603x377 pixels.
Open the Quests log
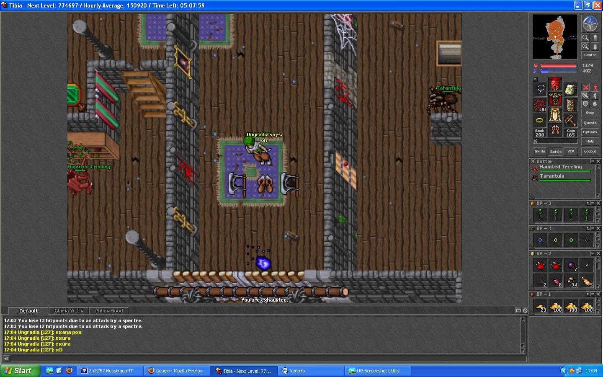590,123
